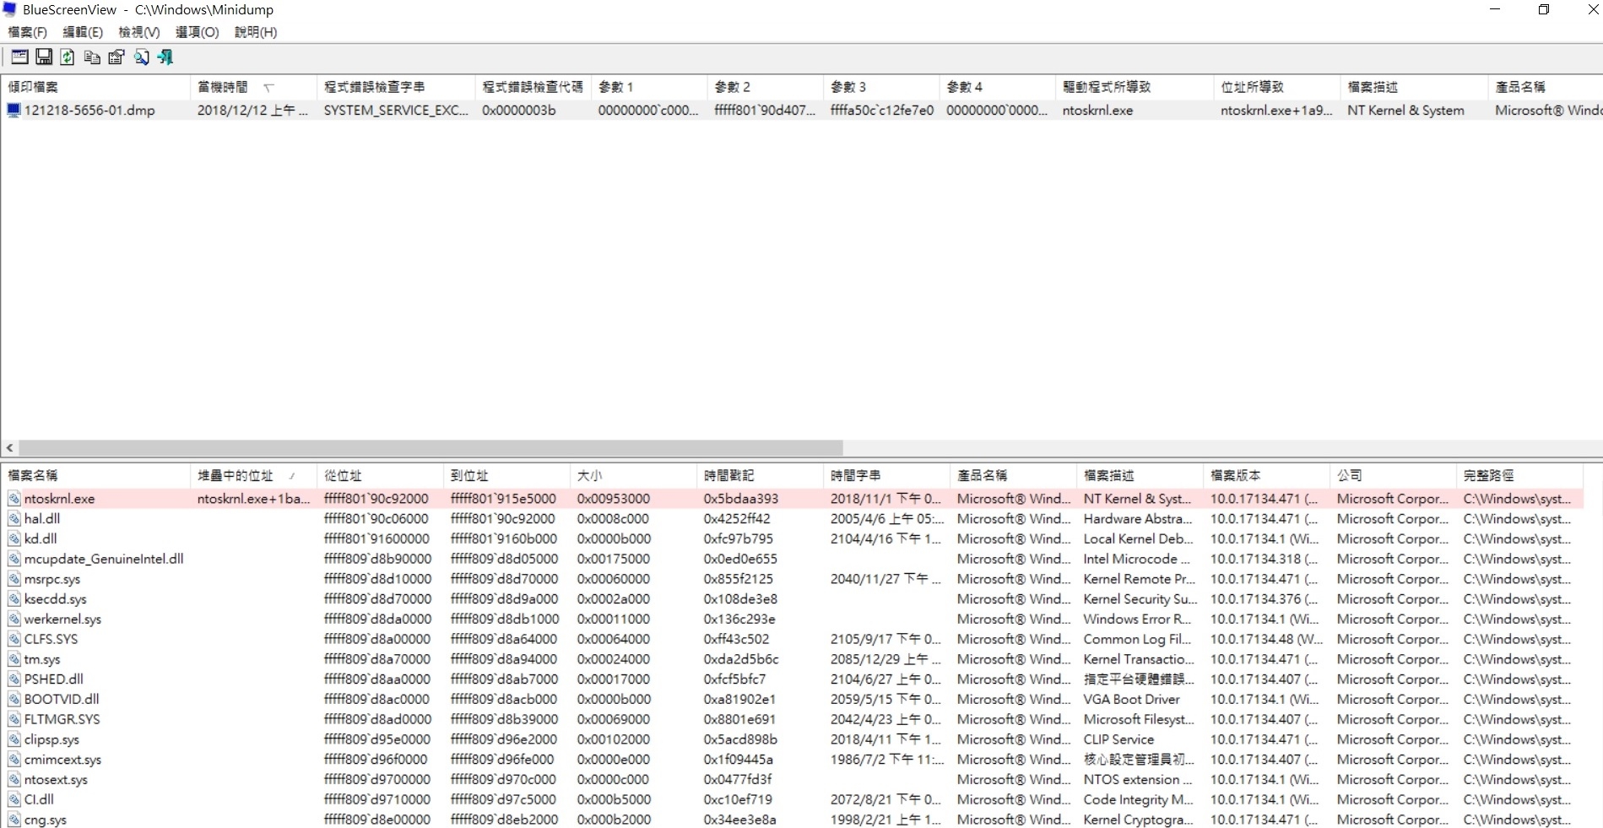Click the 檔案名稱 column header in lower pane

(x=95, y=475)
